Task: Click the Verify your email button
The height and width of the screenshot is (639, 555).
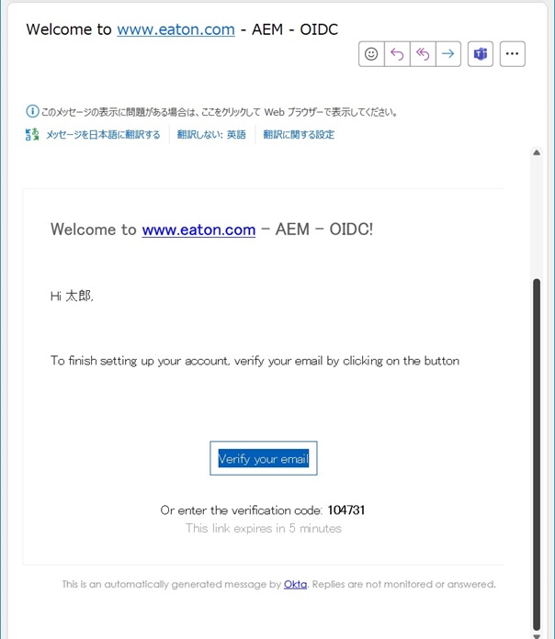Action: (x=264, y=458)
